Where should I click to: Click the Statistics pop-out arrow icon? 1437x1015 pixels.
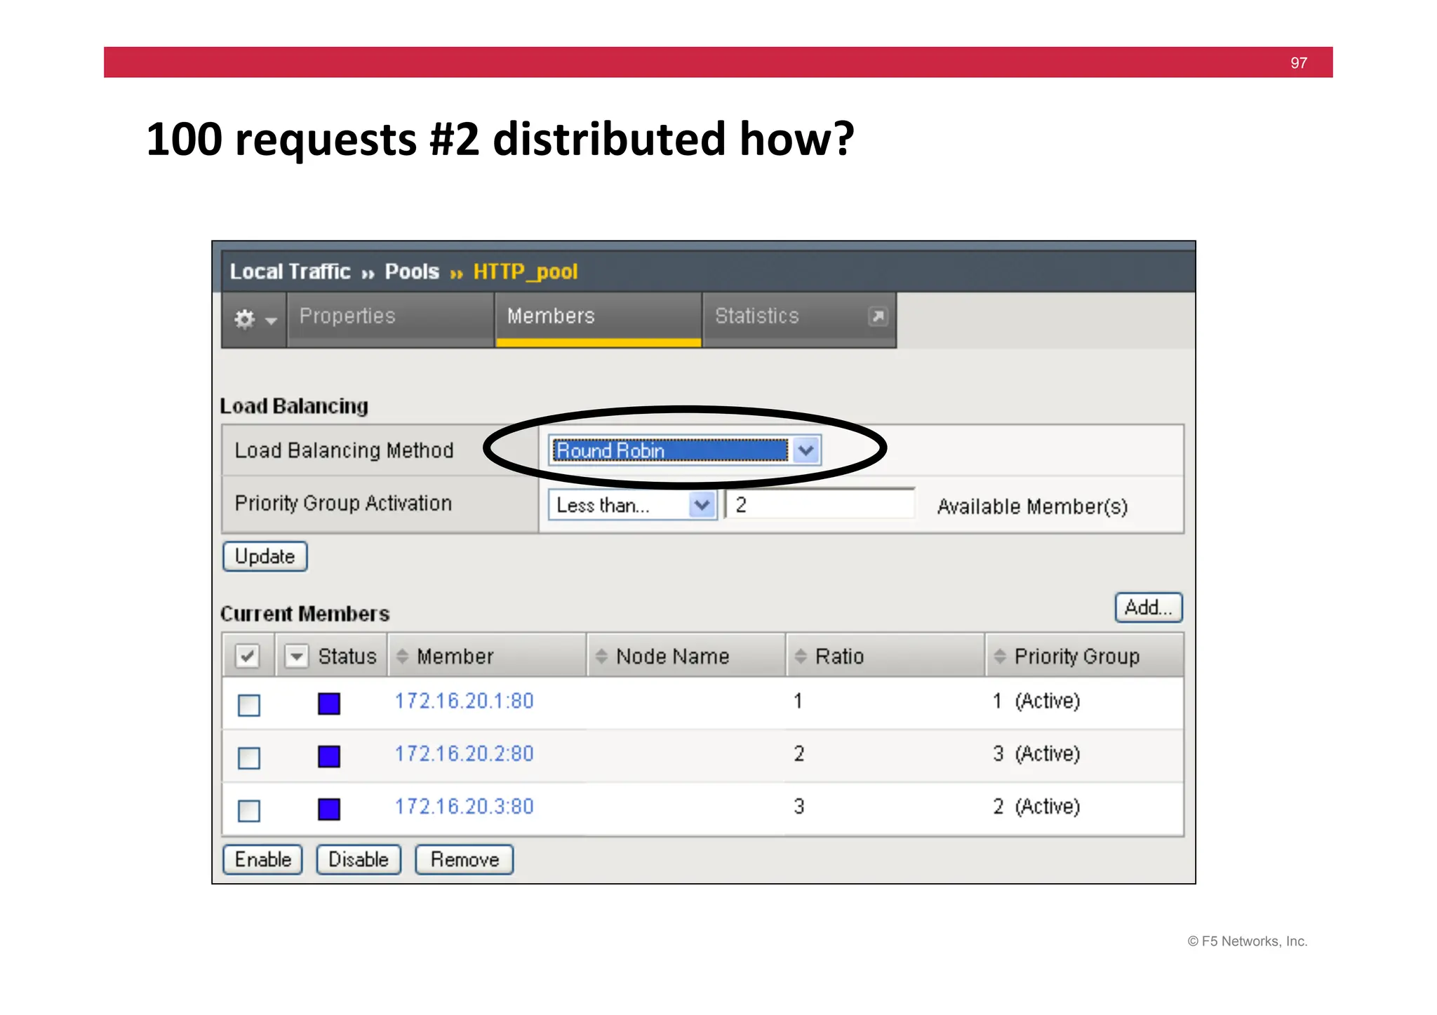[x=878, y=316]
